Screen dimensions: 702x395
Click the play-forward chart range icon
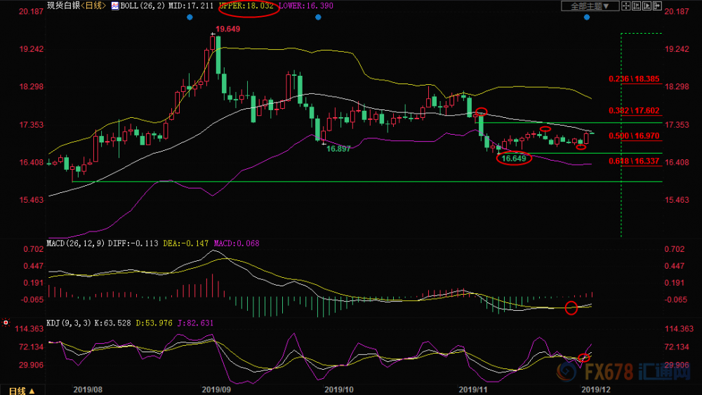(x=647, y=6)
